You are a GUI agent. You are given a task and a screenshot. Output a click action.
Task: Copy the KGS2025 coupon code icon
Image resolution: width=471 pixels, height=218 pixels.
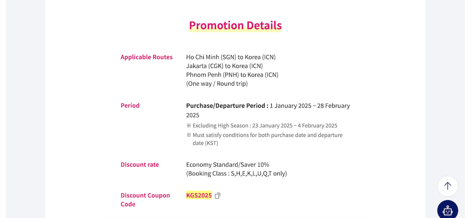point(218,196)
